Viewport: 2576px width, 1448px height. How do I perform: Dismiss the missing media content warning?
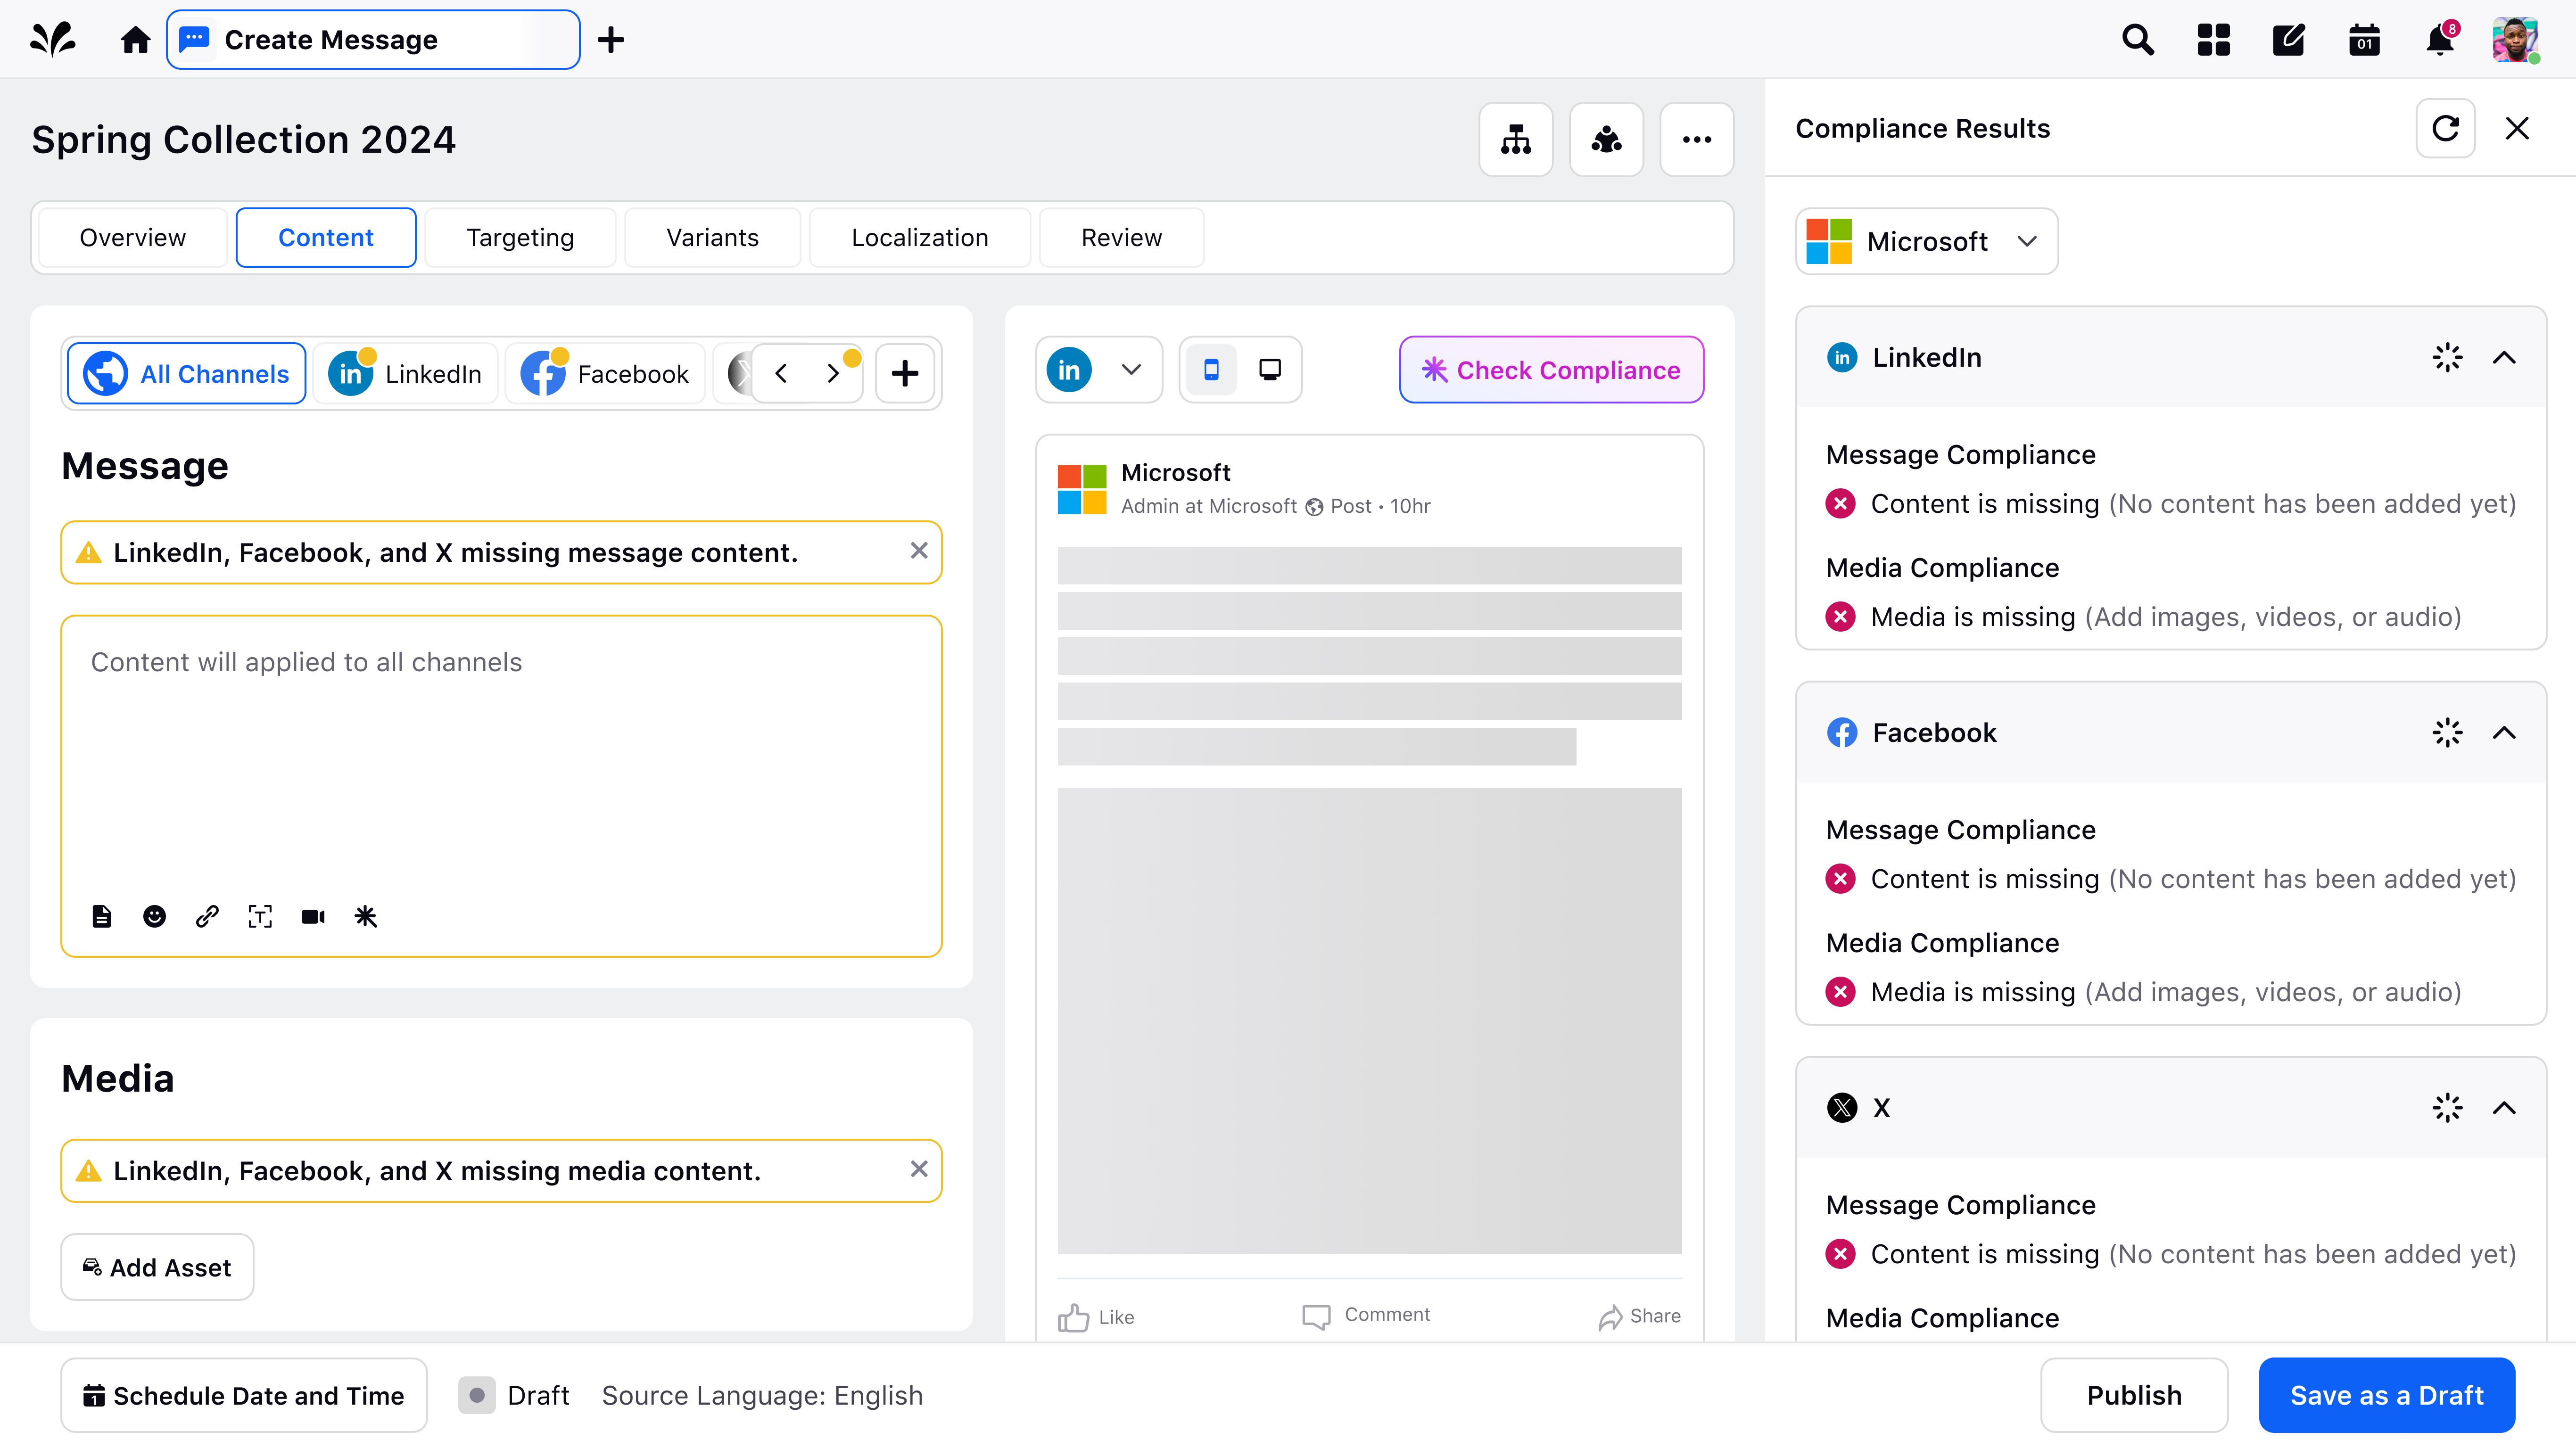point(918,1169)
